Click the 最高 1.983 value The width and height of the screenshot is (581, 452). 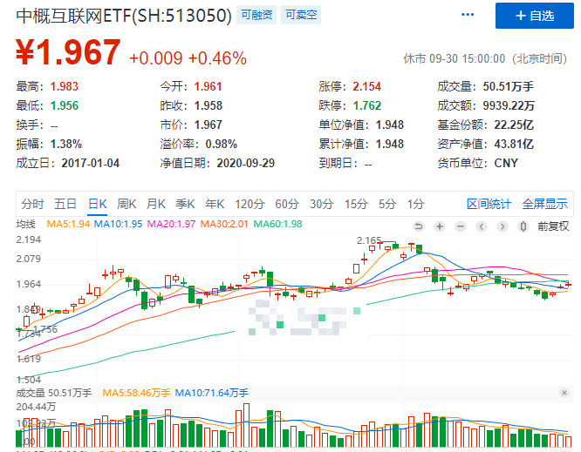click(x=64, y=86)
